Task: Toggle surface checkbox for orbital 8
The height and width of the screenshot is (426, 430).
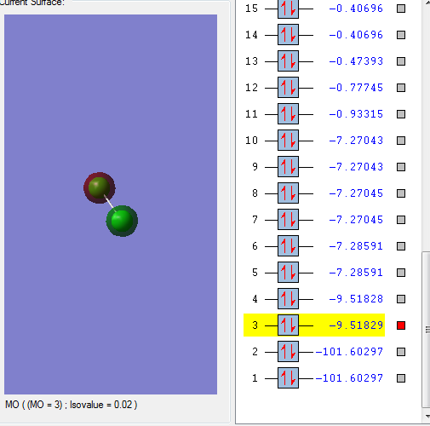Action: [401, 193]
